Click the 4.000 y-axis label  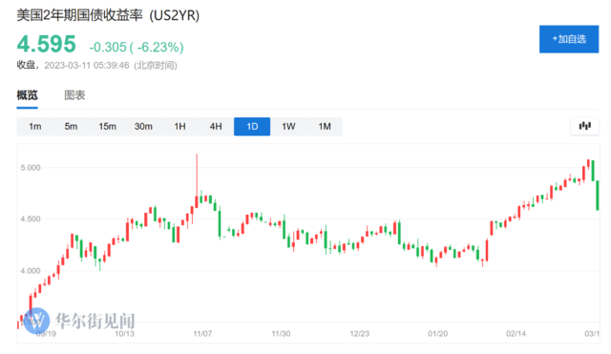tap(31, 271)
